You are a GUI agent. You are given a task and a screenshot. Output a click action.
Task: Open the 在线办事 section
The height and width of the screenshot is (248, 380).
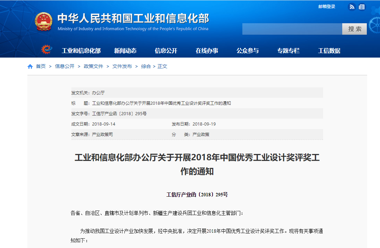207,50
